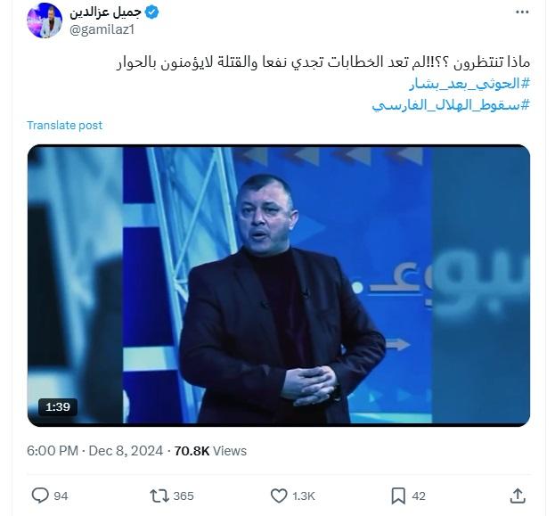Screen dimensions: 555x516
Task: Click the 1.3K likes count
Action: pos(304,496)
